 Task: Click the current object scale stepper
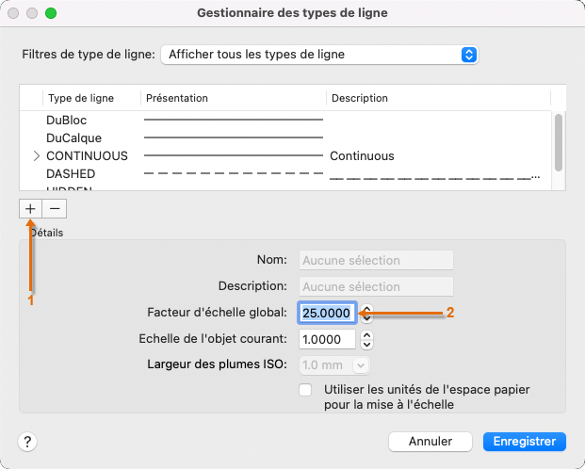point(367,339)
